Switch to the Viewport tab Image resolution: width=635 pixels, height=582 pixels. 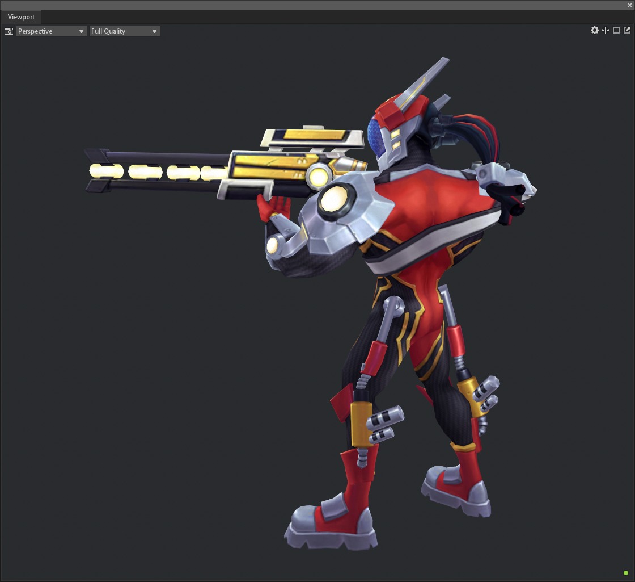pyautogui.click(x=21, y=17)
